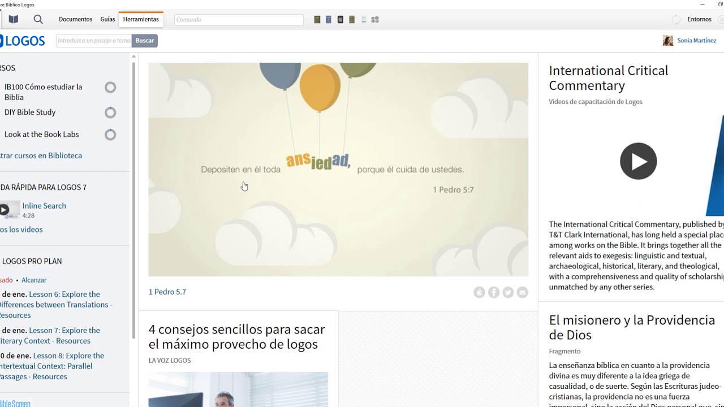Click the anxiety verse of the day image

coord(338,170)
